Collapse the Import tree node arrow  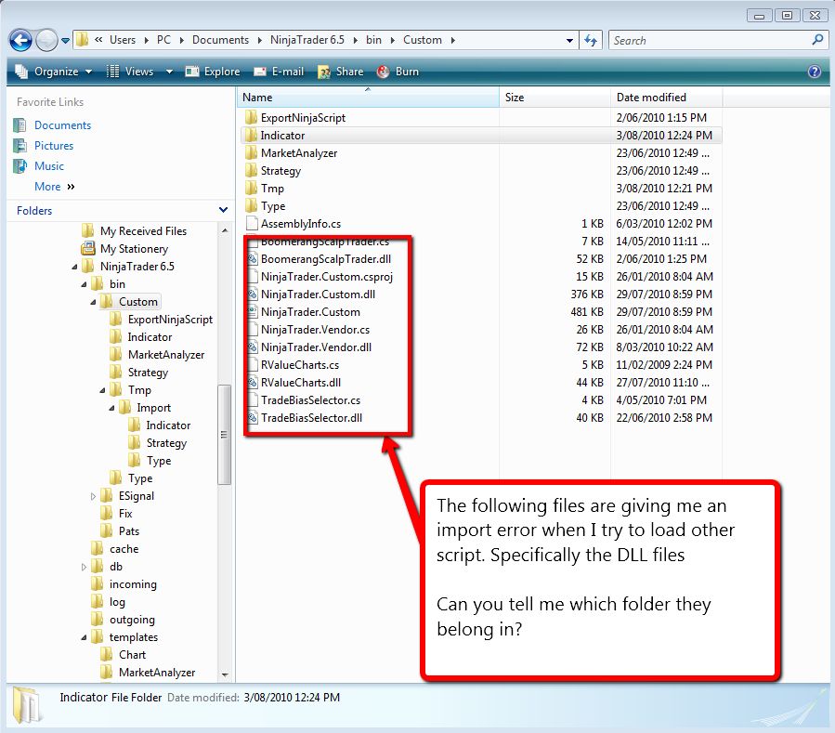111,408
